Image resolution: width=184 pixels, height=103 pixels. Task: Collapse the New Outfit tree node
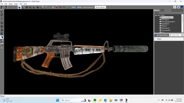[x=156, y=15]
